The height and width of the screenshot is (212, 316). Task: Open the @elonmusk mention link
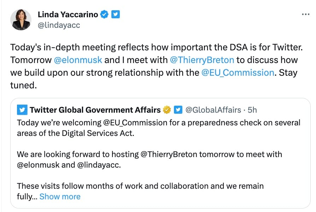pyautogui.click(x=78, y=60)
